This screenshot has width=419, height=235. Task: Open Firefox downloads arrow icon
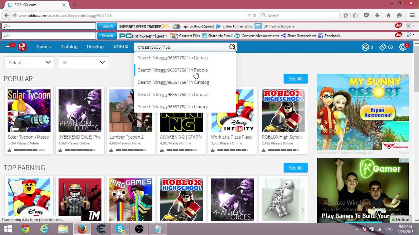(377, 15)
